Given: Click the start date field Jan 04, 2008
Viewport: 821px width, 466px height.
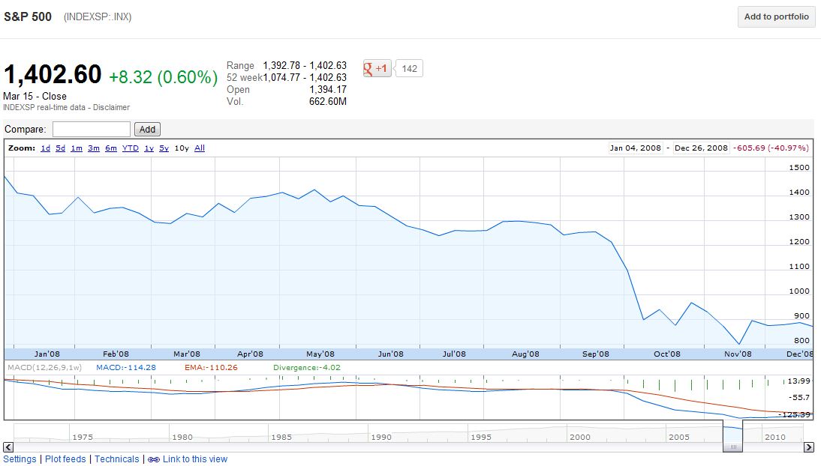Looking at the screenshot, I should coord(636,148).
